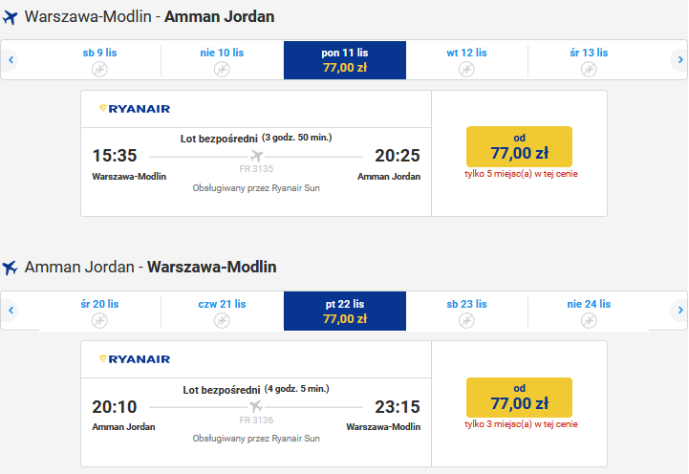689x474 pixels.
Task: Select the pt 22 lis date tab
Action: [345, 311]
